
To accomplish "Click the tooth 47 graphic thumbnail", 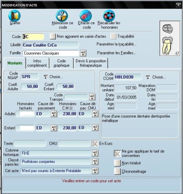I will click(x=170, y=38).
